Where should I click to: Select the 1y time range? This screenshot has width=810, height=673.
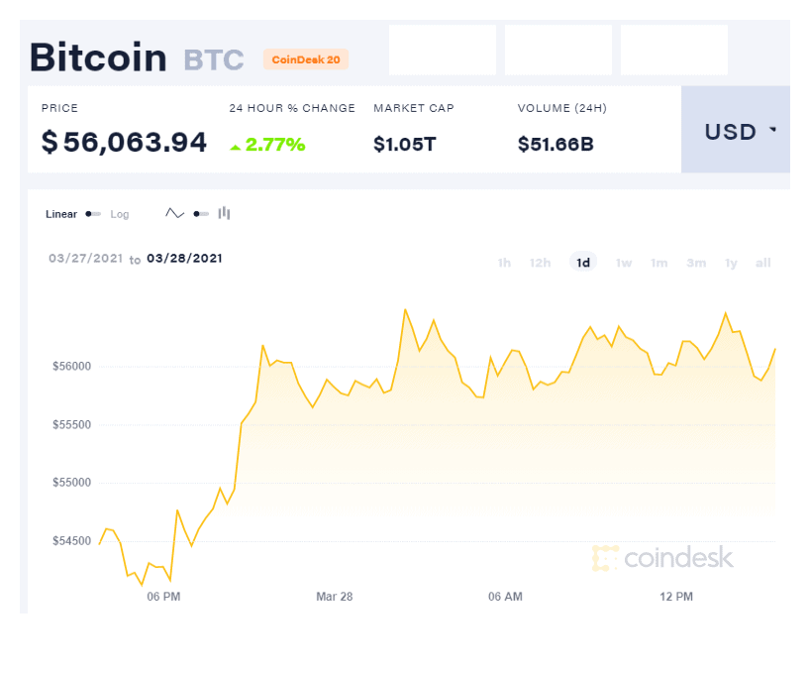tap(731, 263)
